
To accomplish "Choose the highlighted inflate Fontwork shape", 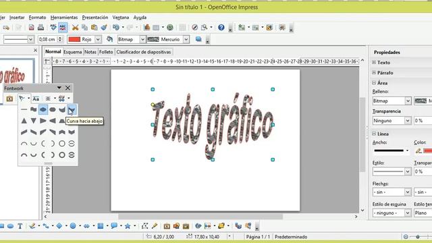I will 43,109.
